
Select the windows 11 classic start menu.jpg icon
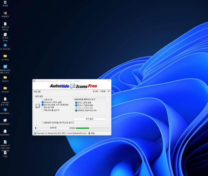point(5,142)
